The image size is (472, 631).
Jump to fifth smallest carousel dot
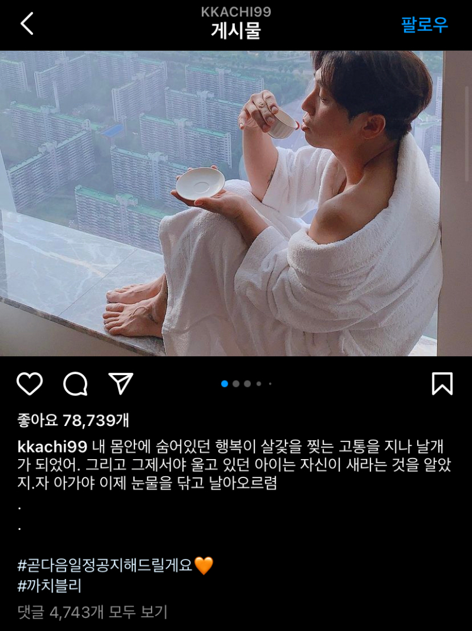(270, 384)
